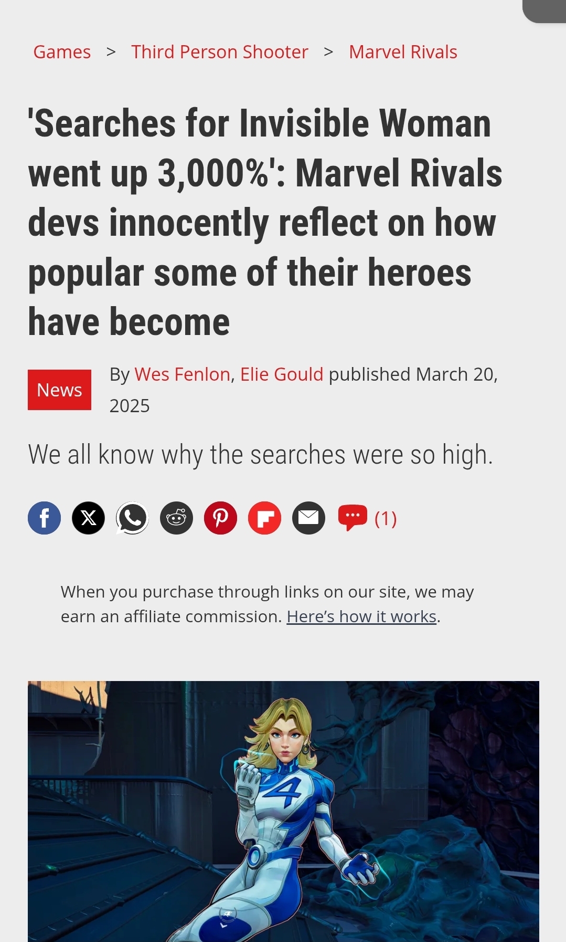Share article via WhatsApp icon
This screenshot has width=566, height=942.
coord(132,518)
